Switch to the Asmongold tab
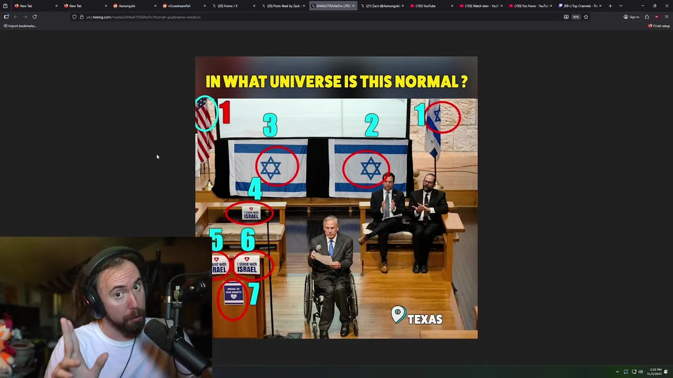673x378 pixels. [x=134, y=6]
